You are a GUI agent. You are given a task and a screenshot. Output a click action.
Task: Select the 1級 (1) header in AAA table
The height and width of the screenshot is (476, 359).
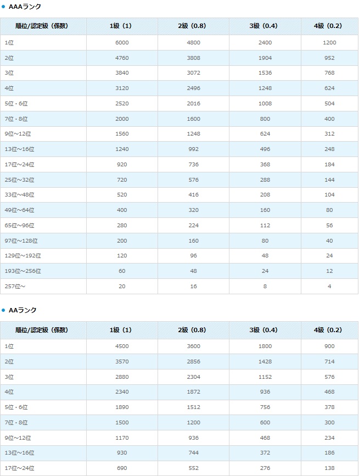[121, 26]
